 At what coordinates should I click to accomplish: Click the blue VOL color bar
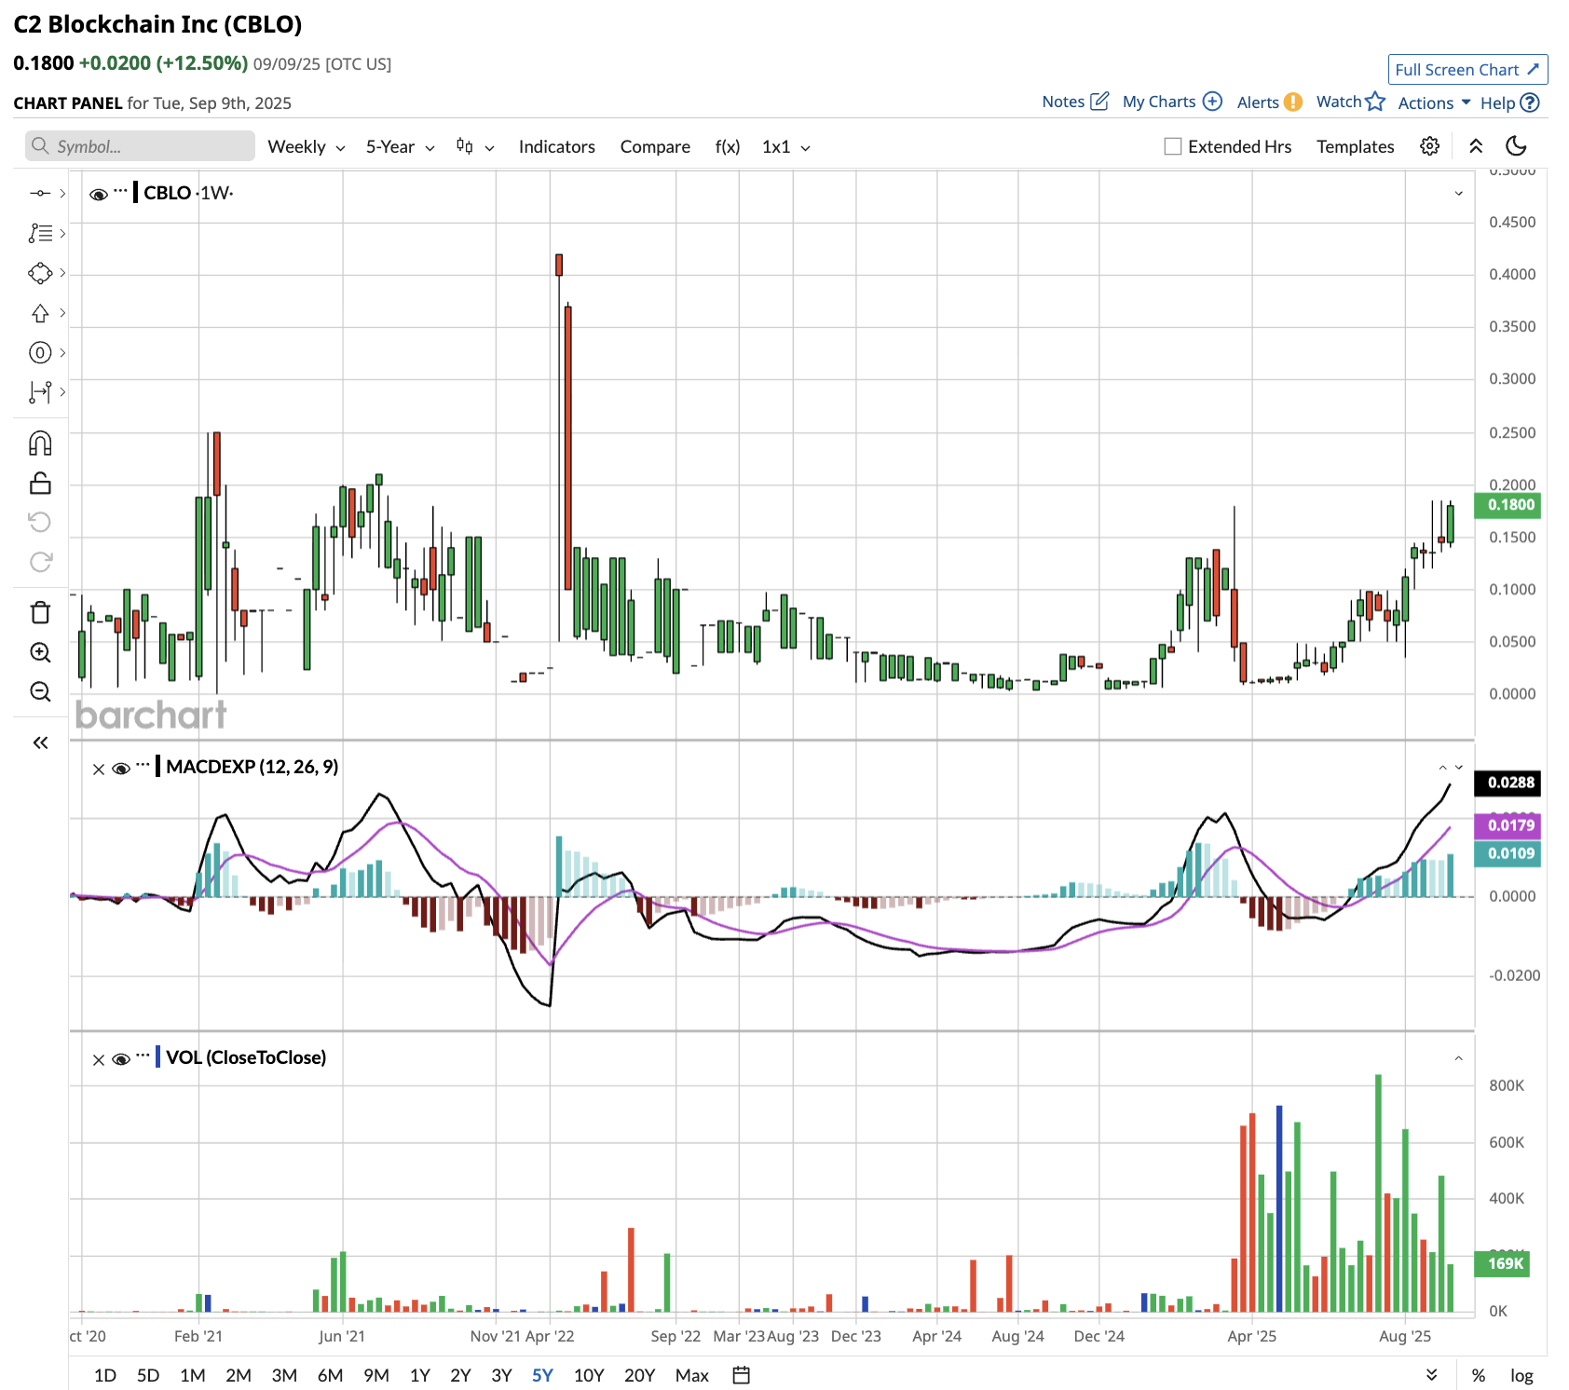pos(158,1057)
